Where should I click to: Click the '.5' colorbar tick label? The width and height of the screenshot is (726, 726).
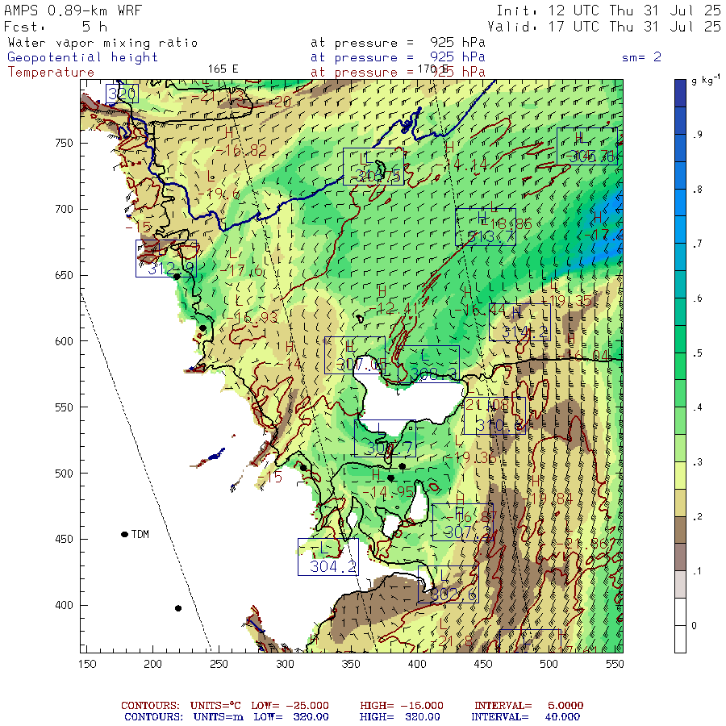coord(698,353)
